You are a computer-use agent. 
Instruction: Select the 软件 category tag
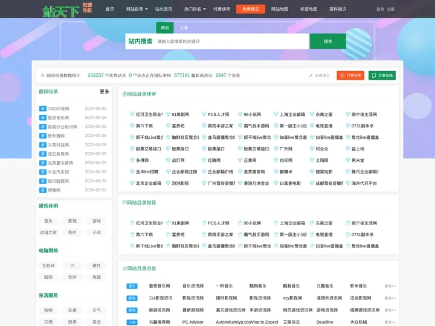[x=72, y=277]
